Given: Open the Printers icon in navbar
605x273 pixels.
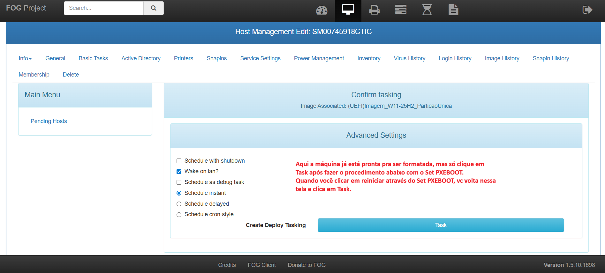Looking at the screenshot, I should click(374, 10).
